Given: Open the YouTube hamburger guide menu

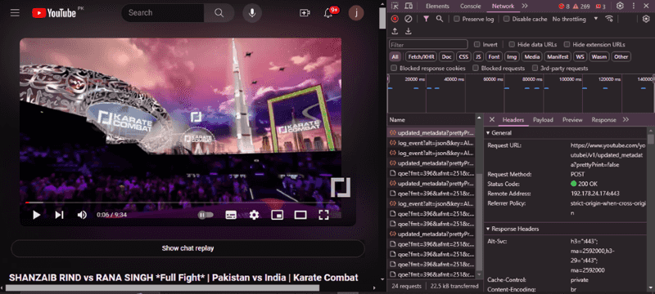Looking at the screenshot, I should [15, 12].
